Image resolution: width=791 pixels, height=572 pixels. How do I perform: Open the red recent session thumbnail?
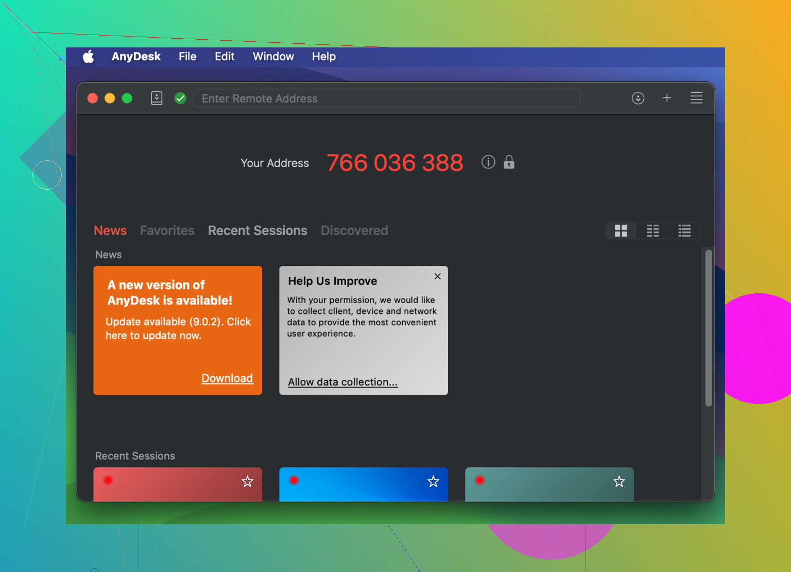tap(178, 484)
